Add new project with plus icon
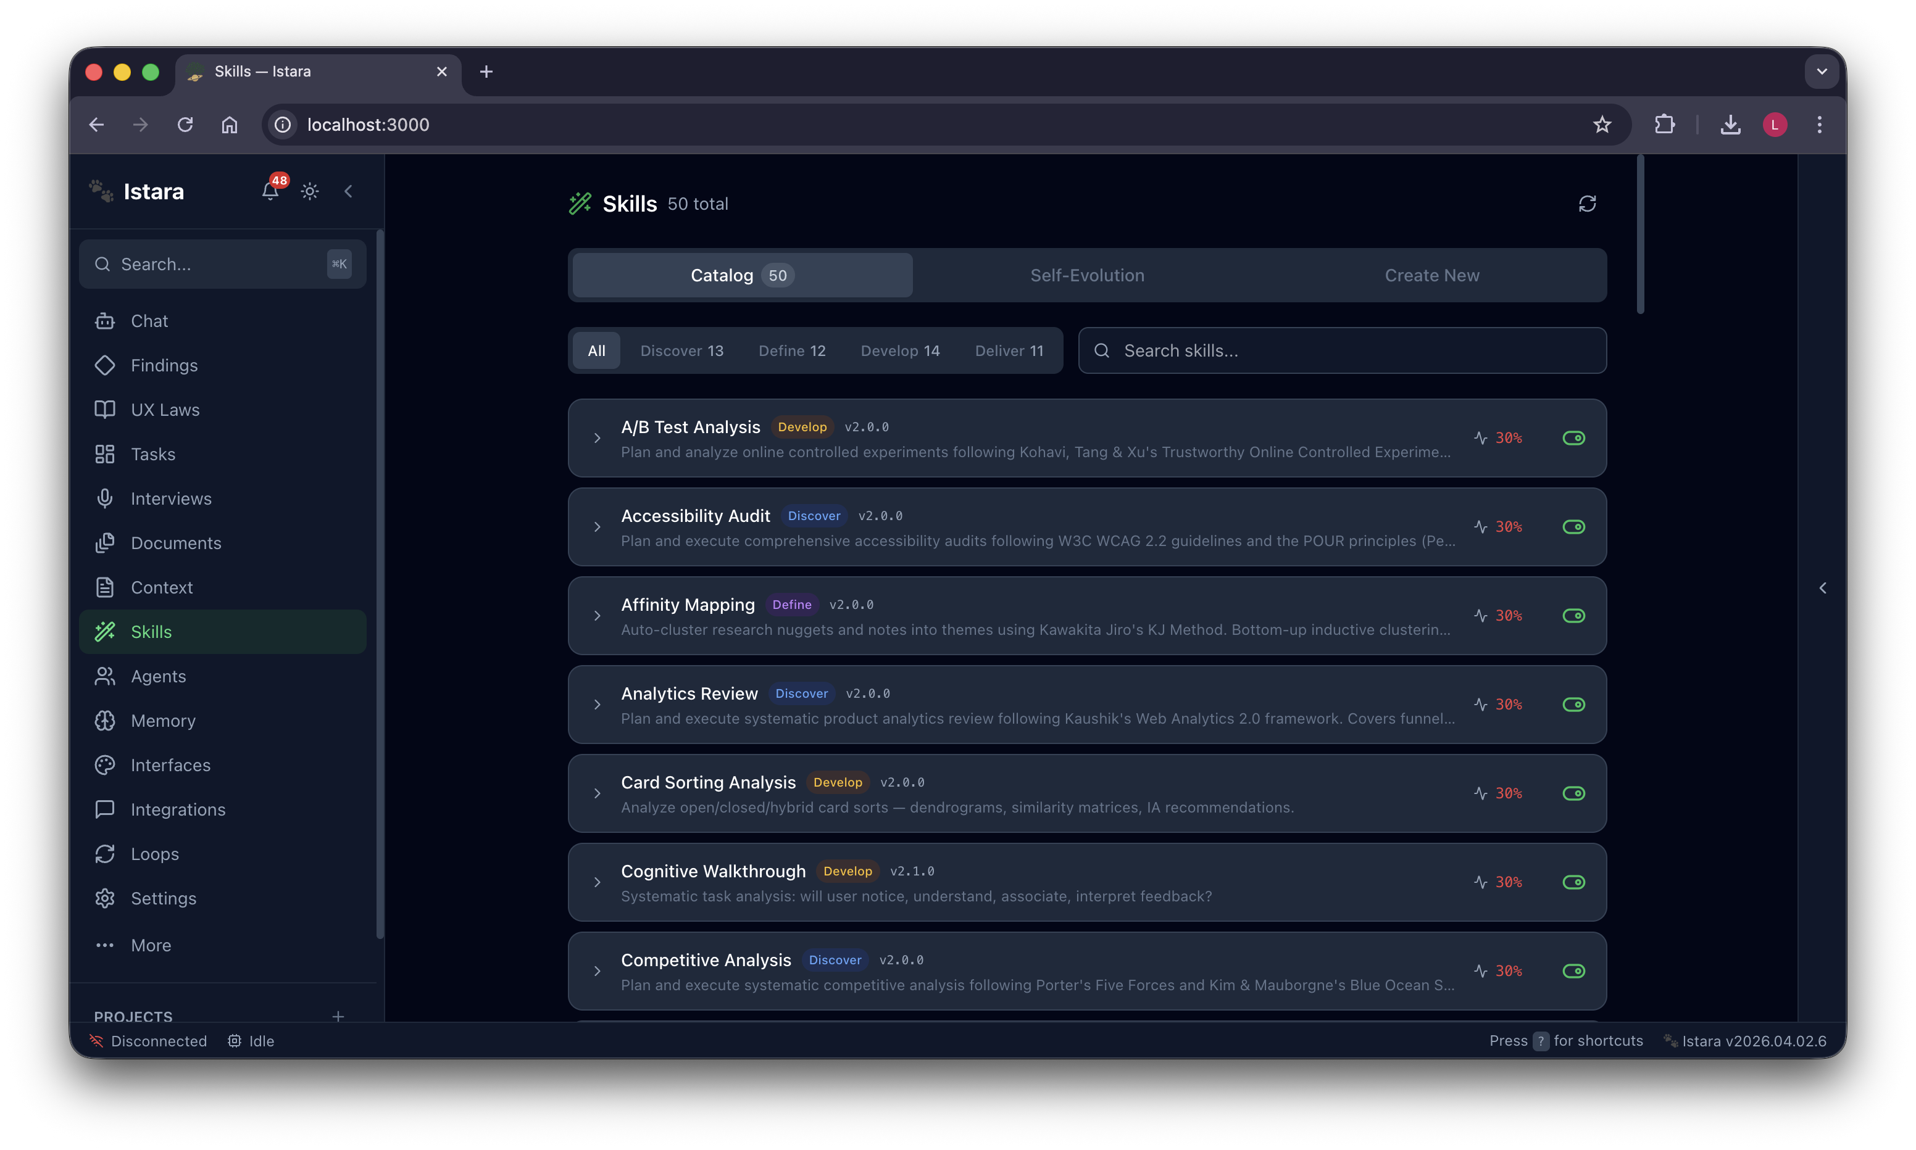The width and height of the screenshot is (1916, 1150). (338, 1016)
